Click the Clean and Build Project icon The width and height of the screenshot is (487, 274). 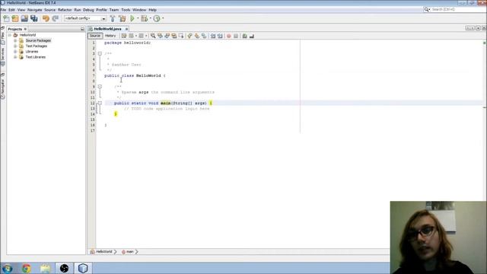pyautogui.click(x=122, y=18)
